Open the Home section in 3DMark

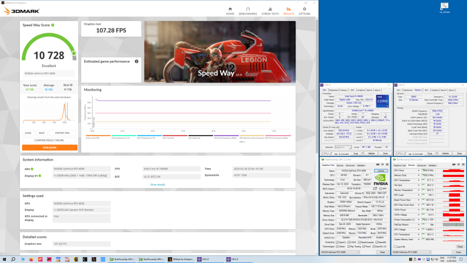pyautogui.click(x=230, y=11)
